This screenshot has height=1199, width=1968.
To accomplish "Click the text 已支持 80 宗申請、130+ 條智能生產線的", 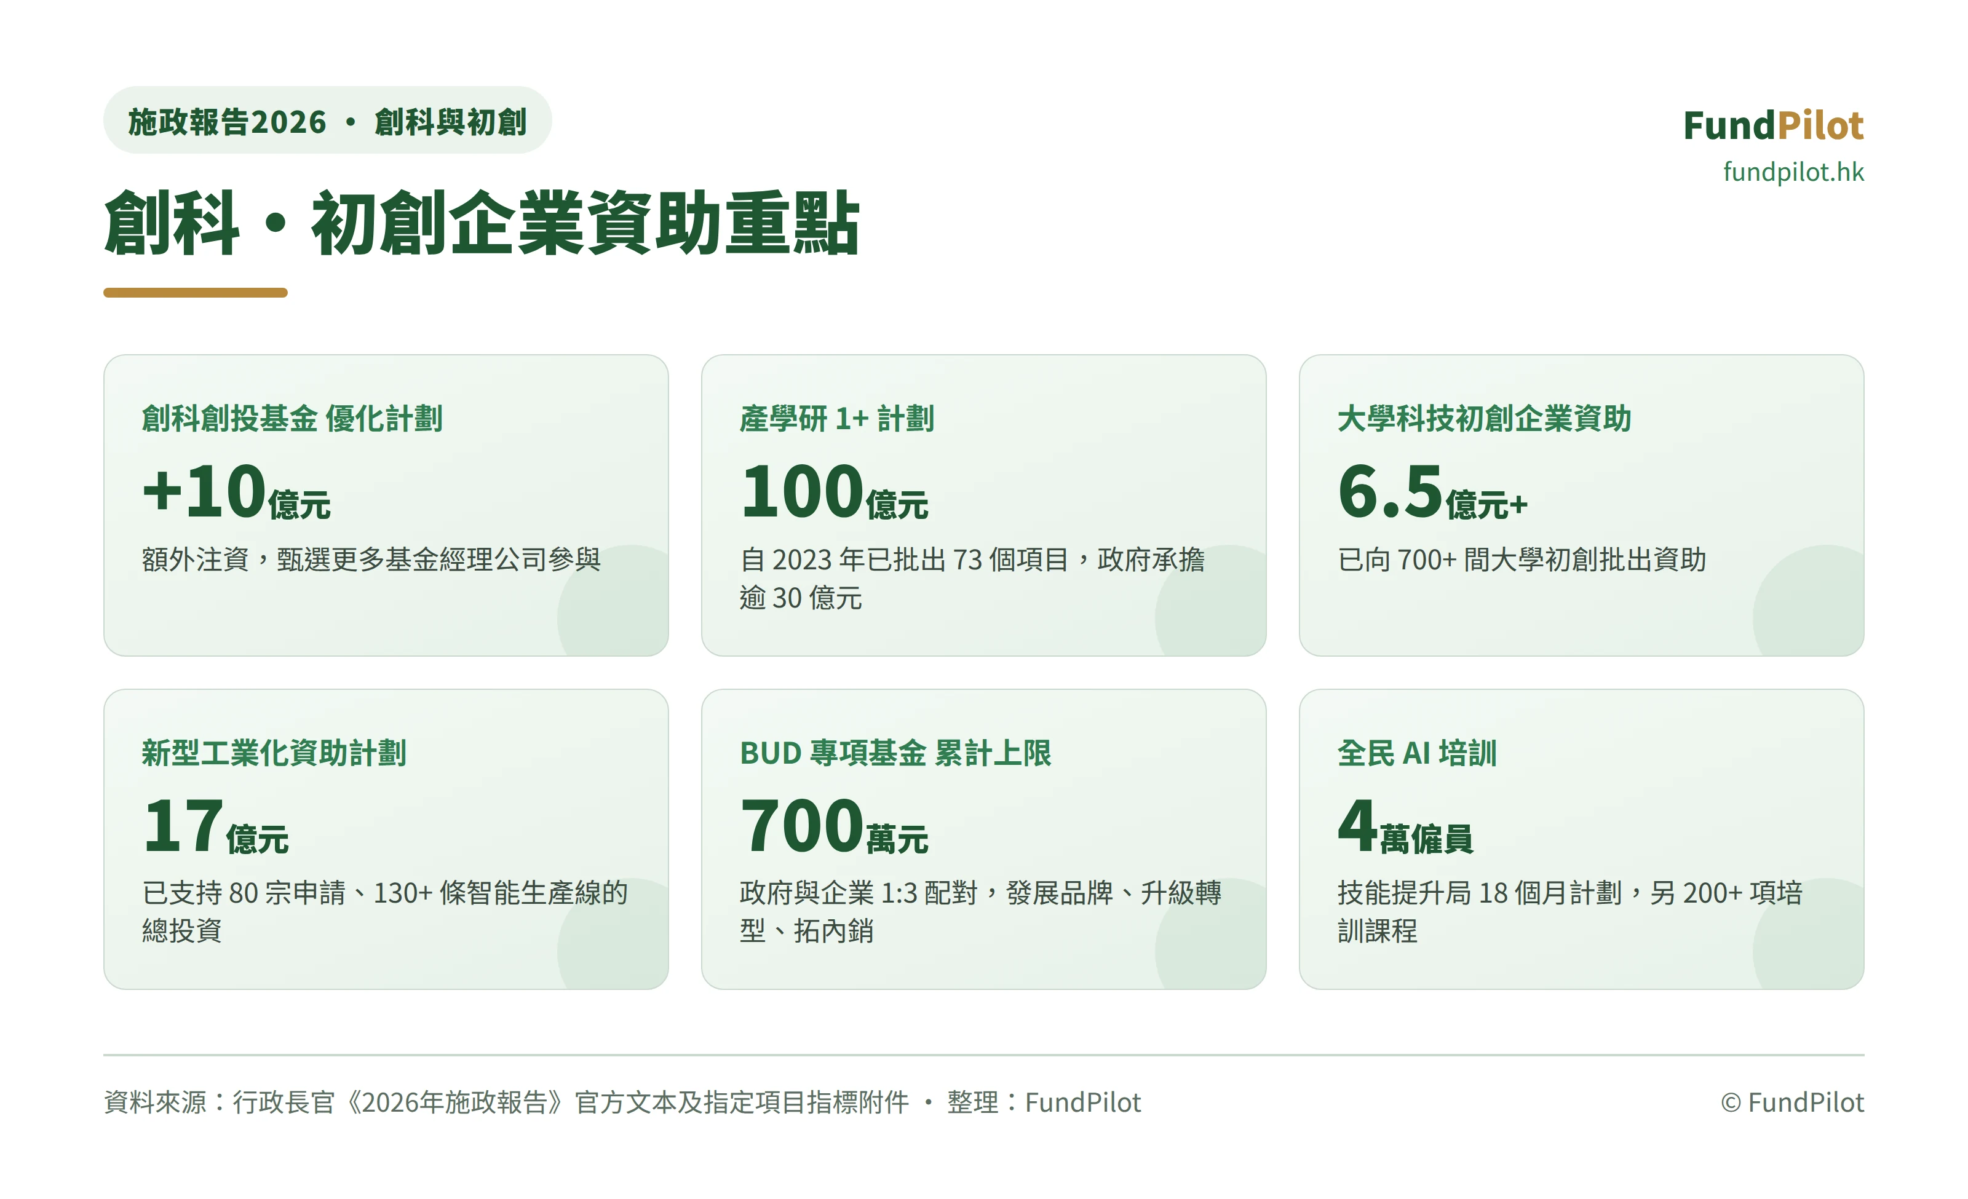I will point(385,892).
